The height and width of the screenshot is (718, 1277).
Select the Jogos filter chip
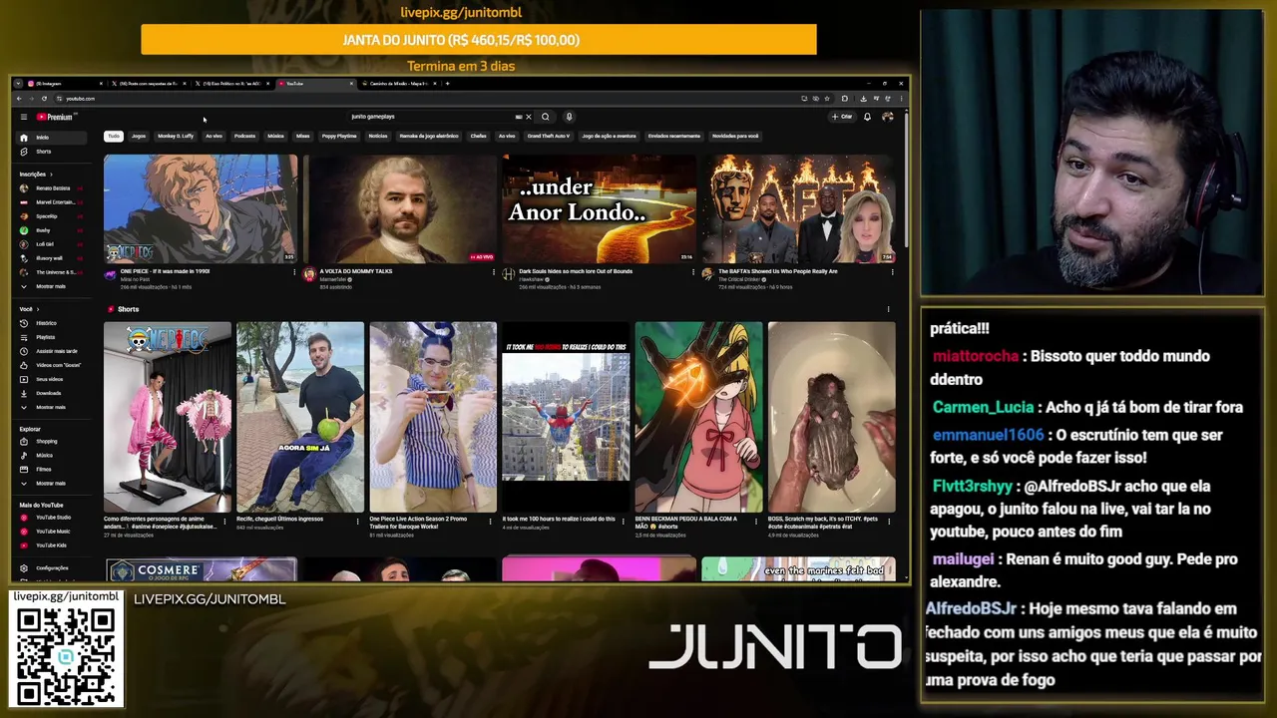point(139,136)
